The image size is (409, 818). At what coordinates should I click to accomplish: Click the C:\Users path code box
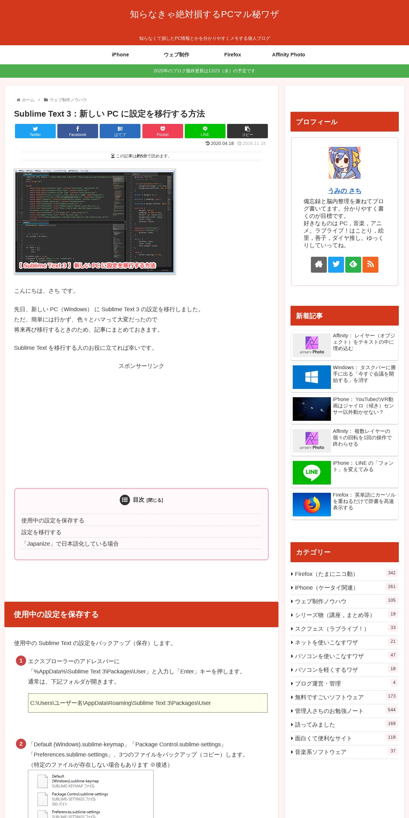tap(148, 703)
